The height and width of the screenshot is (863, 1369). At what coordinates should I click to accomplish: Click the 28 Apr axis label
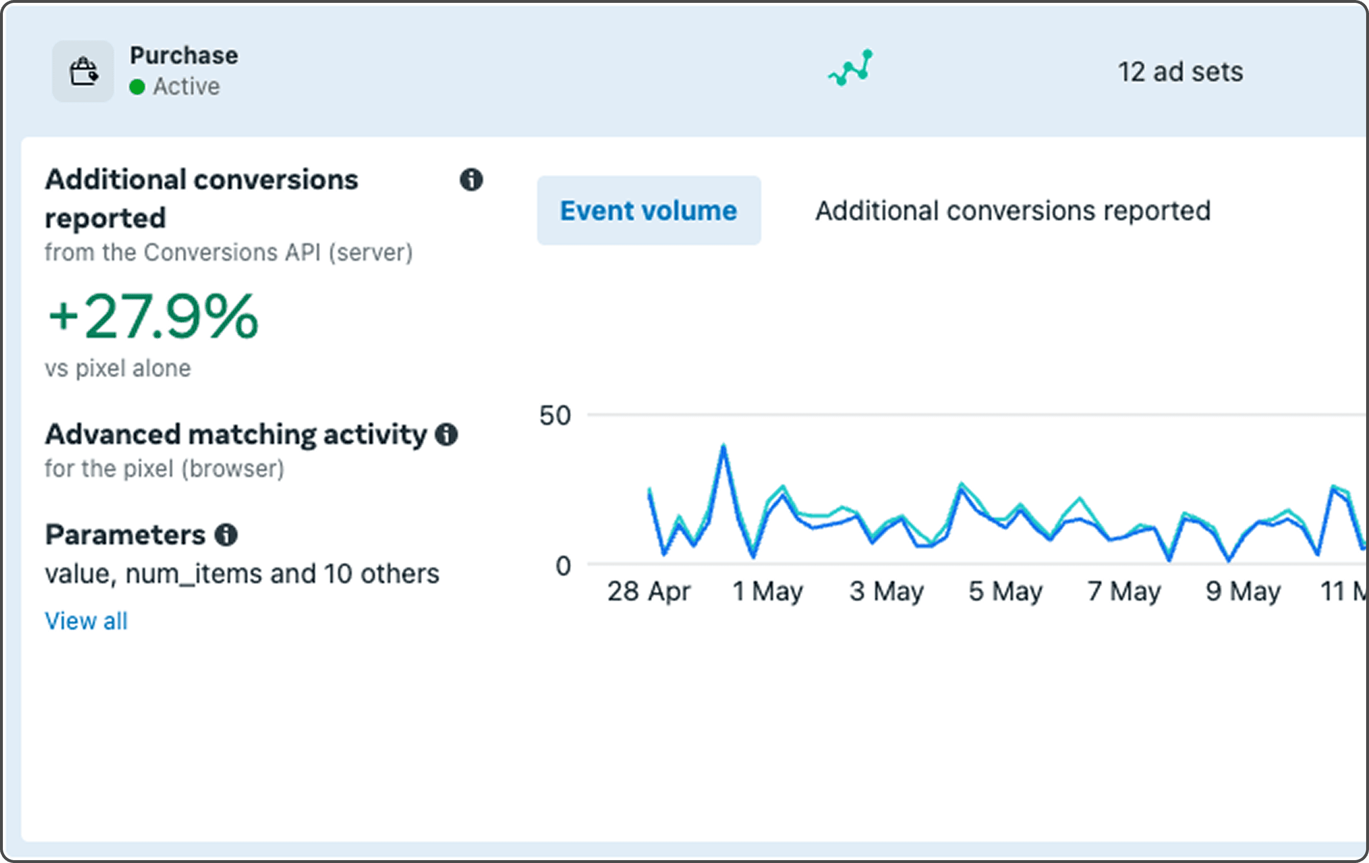pos(648,592)
